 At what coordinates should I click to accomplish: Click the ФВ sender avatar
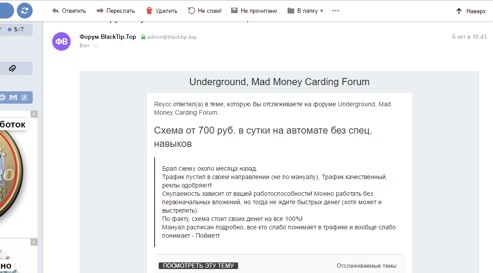click(x=61, y=41)
